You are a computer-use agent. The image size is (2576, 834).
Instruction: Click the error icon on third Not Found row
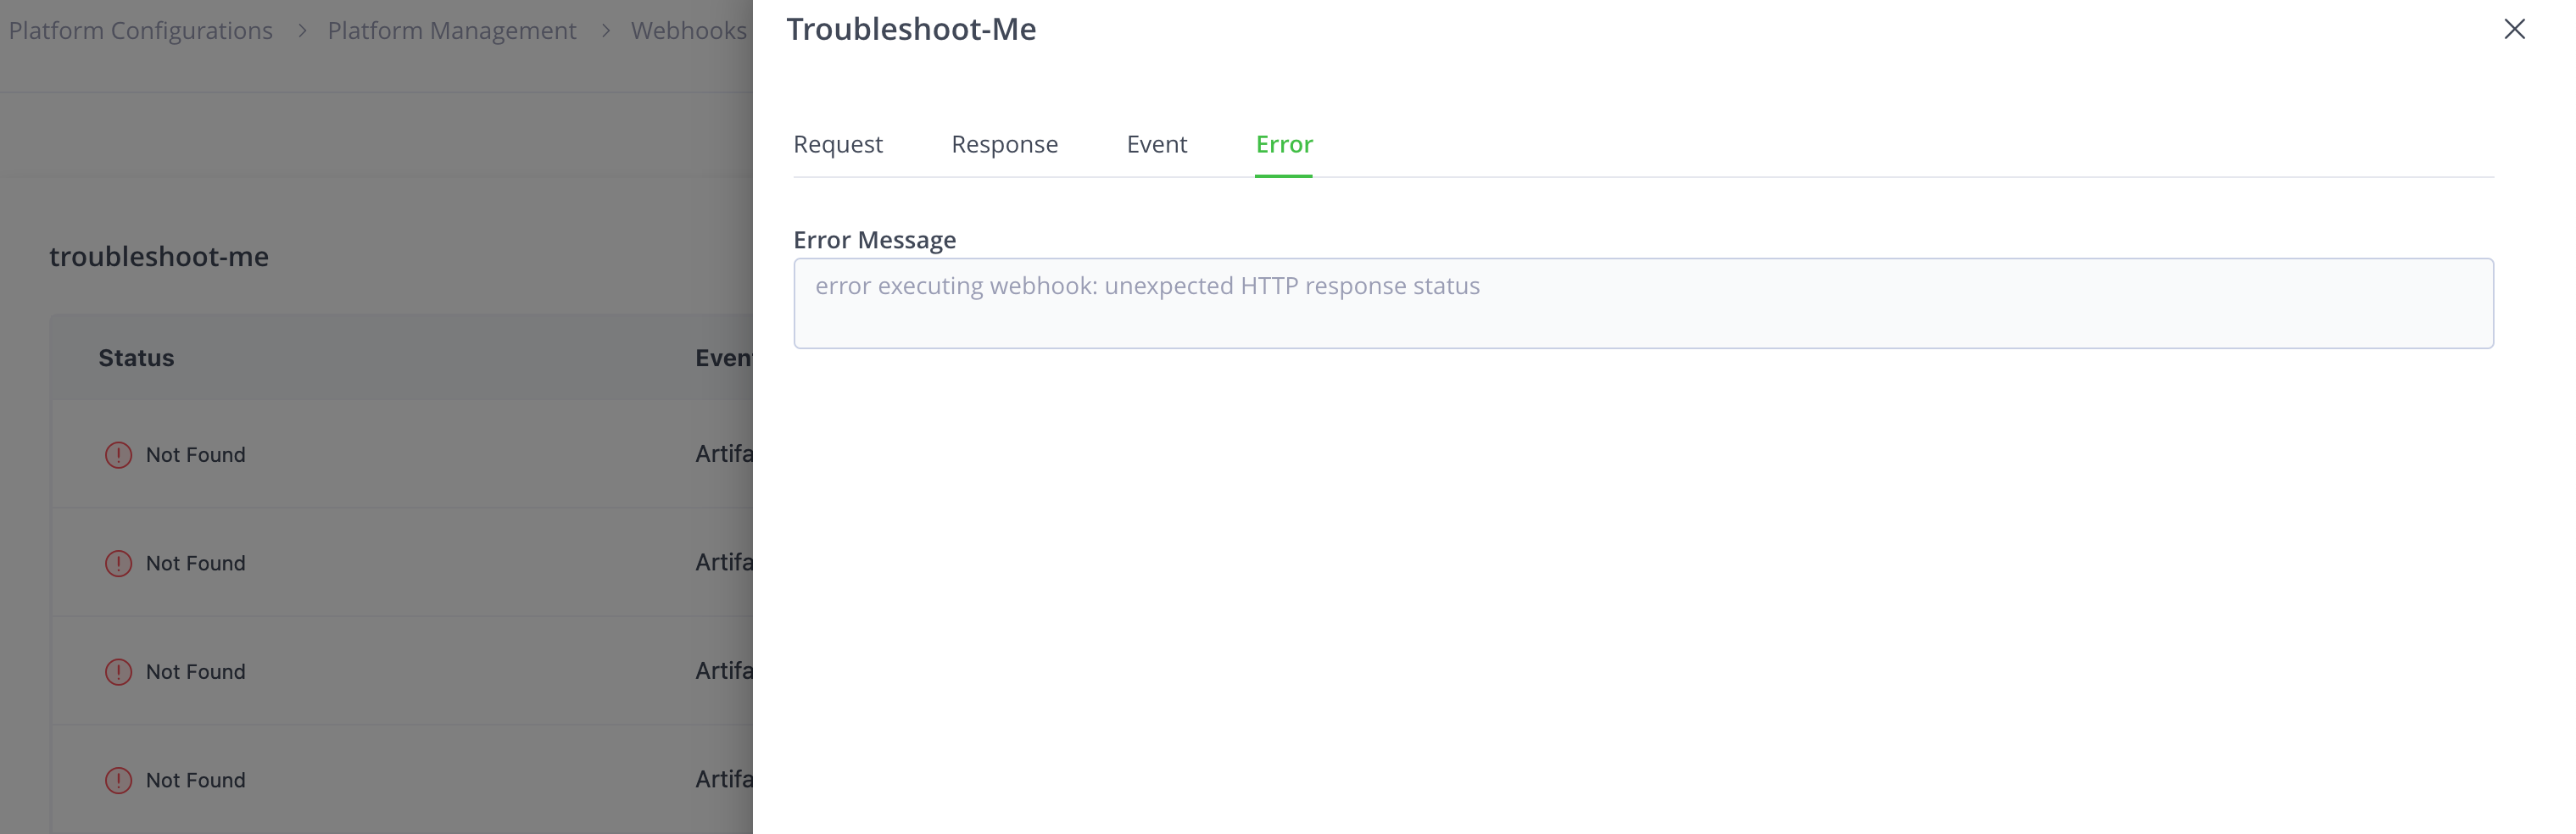[x=119, y=672]
